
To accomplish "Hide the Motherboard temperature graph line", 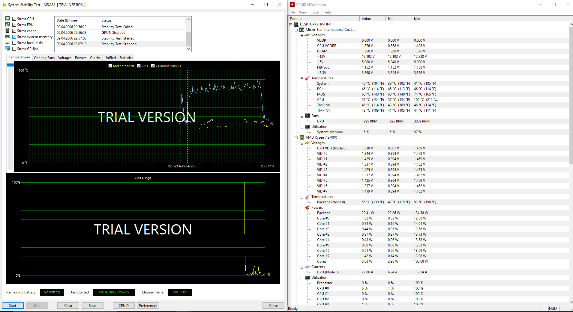I will coord(110,66).
